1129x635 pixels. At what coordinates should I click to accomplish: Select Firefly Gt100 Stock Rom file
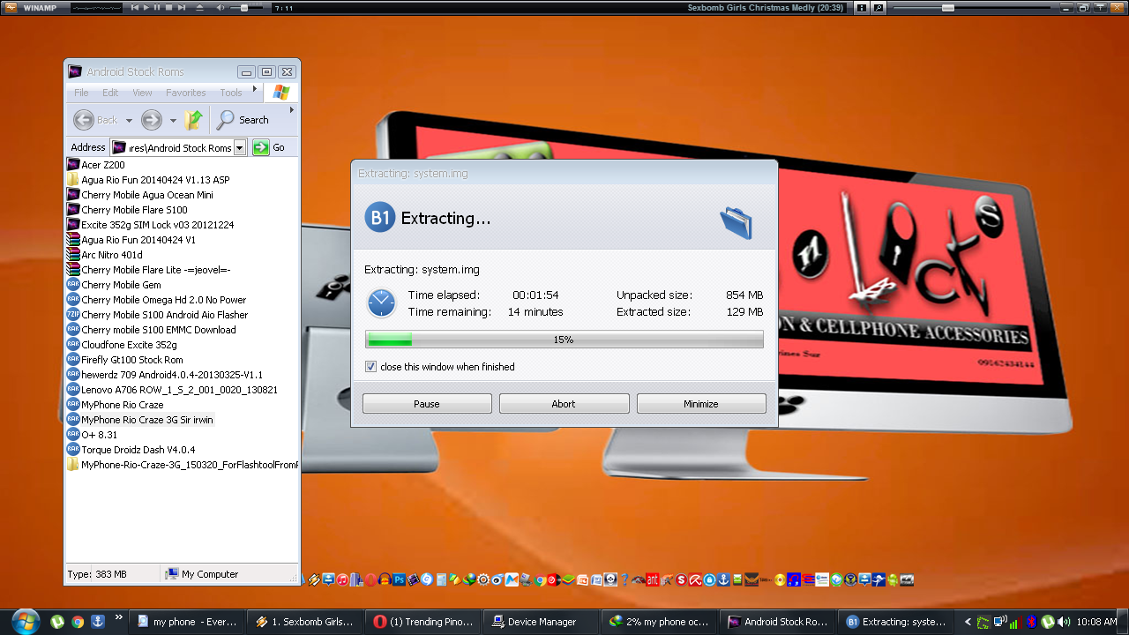(x=132, y=360)
